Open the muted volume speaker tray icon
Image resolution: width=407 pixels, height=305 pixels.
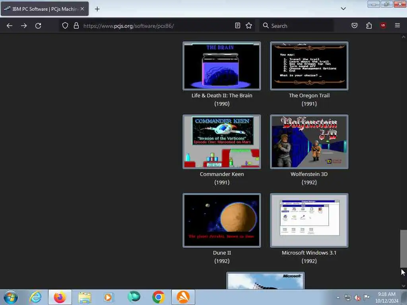coord(357,297)
